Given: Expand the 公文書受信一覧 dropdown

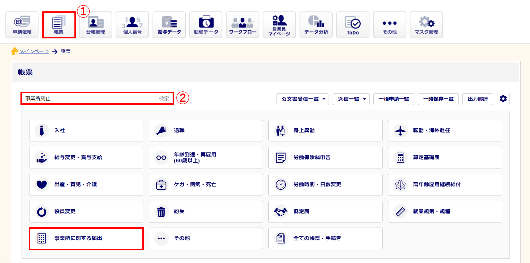Looking at the screenshot, I should (x=302, y=99).
